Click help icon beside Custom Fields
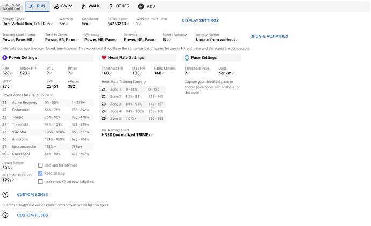The width and height of the screenshot is (371, 226). [x=5, y=215]
